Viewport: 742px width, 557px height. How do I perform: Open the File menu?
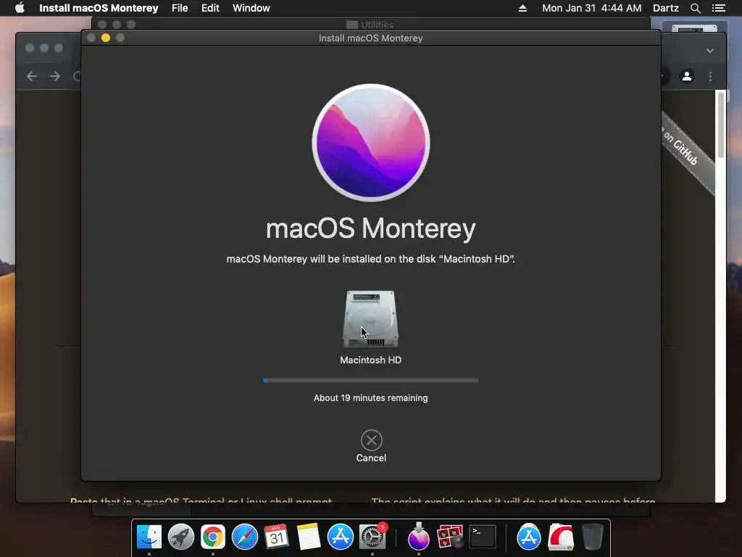point(180,8)
